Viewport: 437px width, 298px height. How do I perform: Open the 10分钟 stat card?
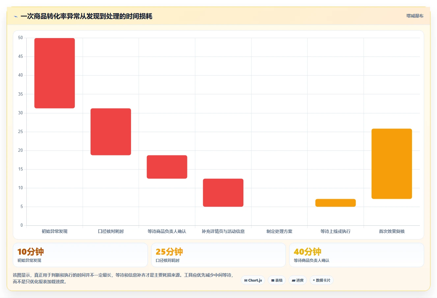[80, 255]
